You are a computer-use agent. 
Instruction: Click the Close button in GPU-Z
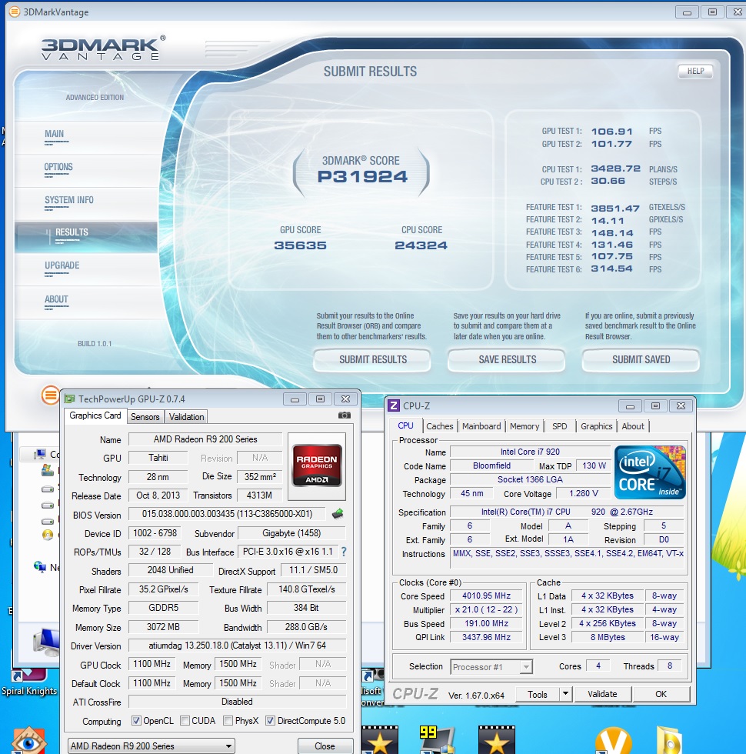coord(325,746)
